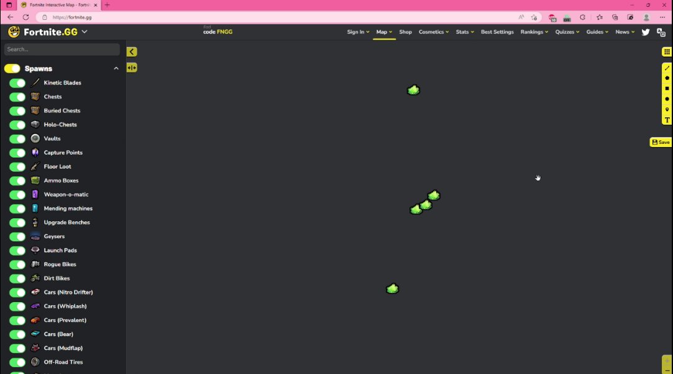Open browser settings and more menu
673x374 pixels.
pos(662,17)
